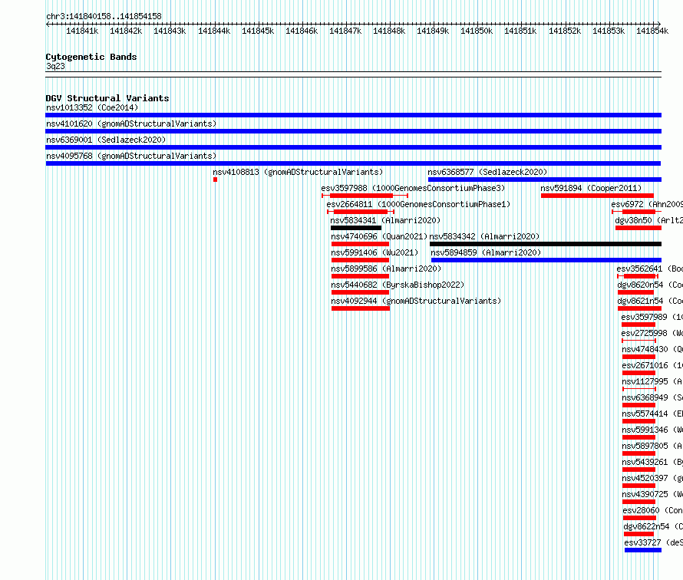683x580 pixels.
Task: Select the blue nsv5894859 variant bar
Action: click(546, 260)
